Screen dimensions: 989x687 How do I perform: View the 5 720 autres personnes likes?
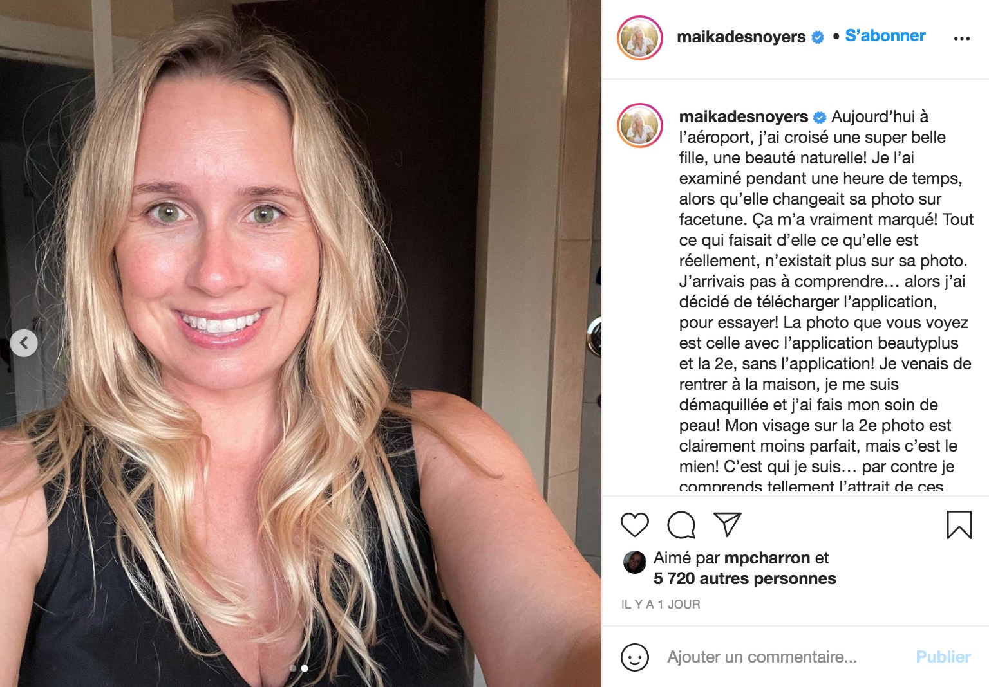[744, 578]
